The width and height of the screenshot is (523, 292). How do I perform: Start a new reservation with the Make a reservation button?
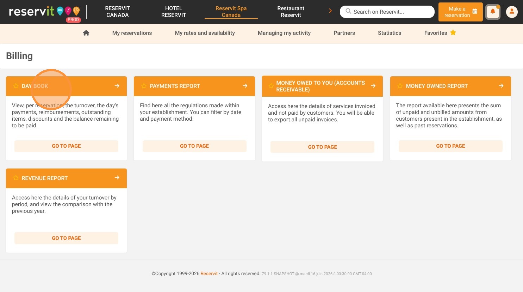[461, 12]
